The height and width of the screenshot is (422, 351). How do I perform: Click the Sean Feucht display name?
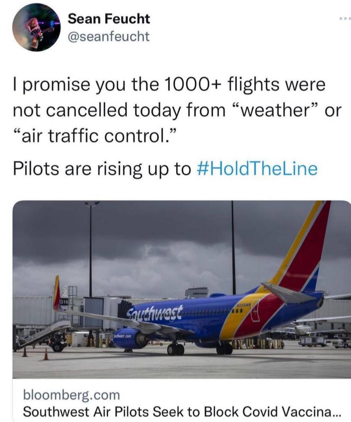point(109,19)
